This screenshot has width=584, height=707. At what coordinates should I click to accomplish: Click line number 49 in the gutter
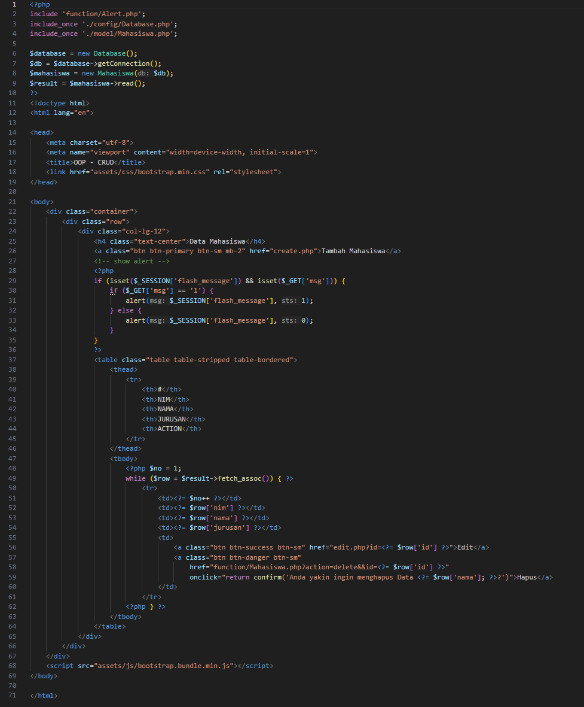[13, 478]
